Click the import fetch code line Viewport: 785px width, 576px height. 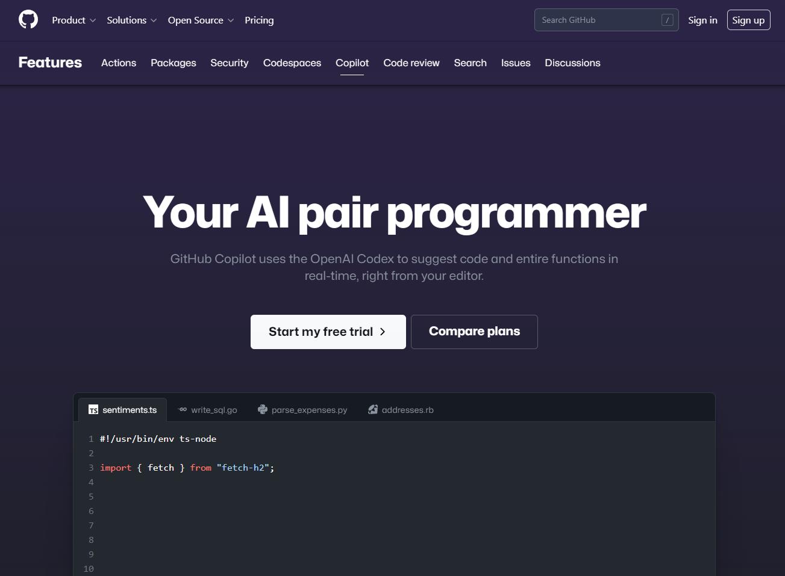click(x=187, y=468)
